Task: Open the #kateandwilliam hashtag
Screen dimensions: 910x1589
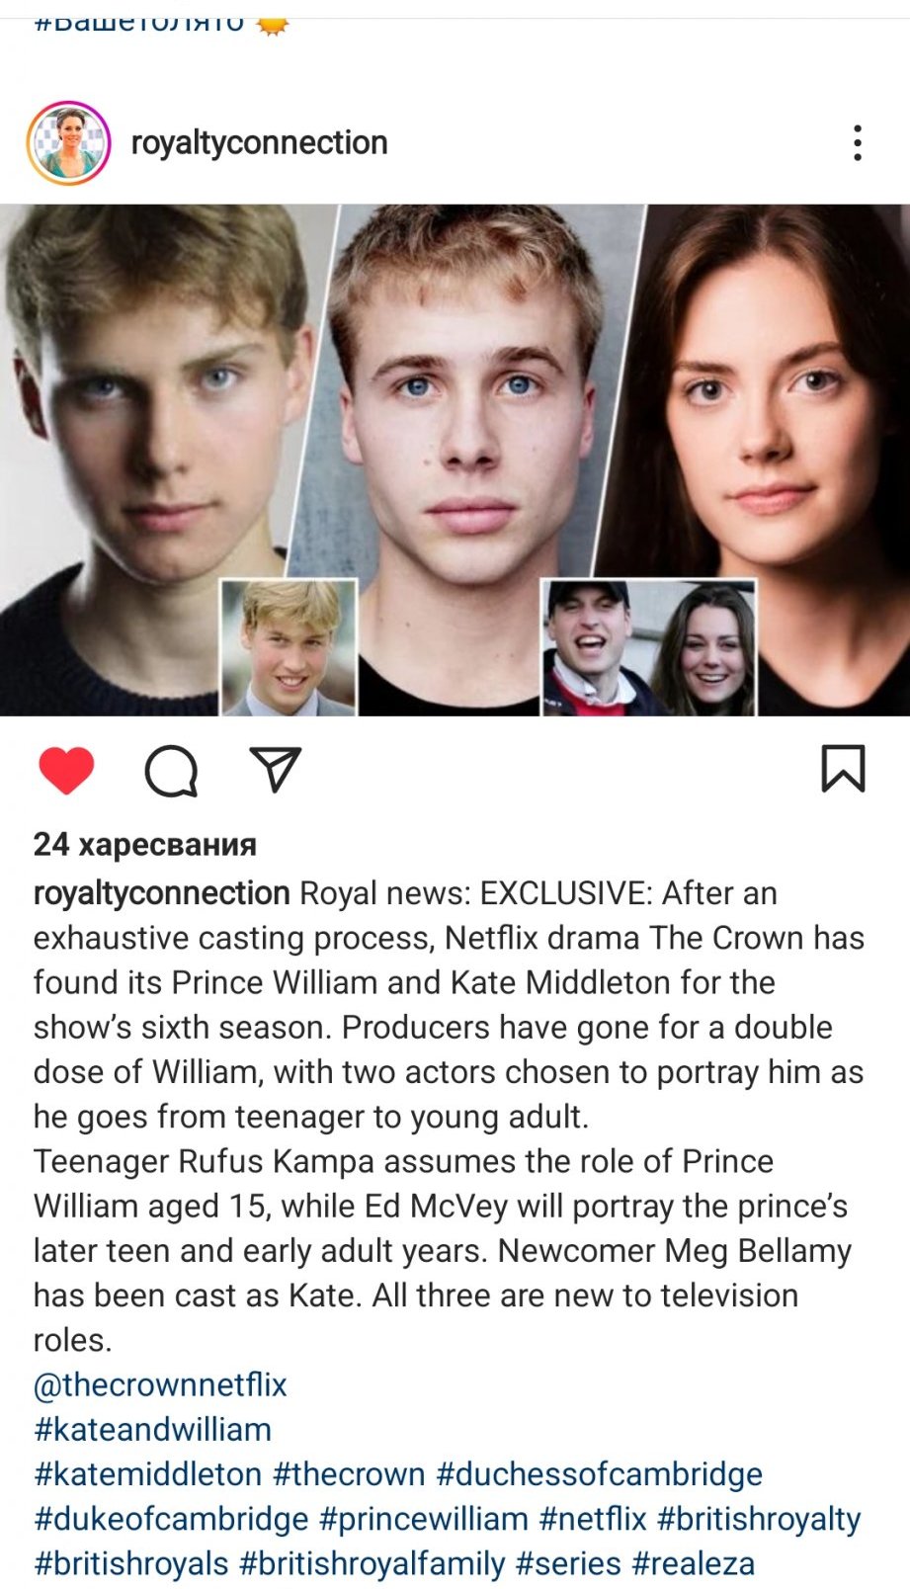Action: (x=152, y=1429)
